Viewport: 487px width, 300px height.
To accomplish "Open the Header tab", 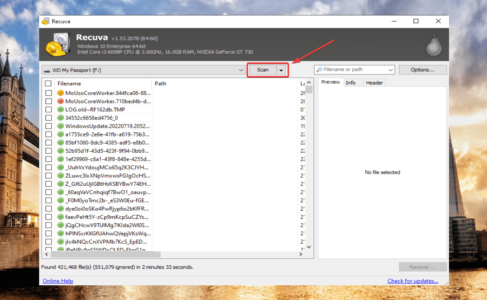I will click(x=374, y=83).
